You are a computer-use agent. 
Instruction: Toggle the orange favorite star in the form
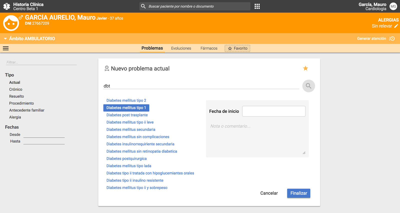305,68
